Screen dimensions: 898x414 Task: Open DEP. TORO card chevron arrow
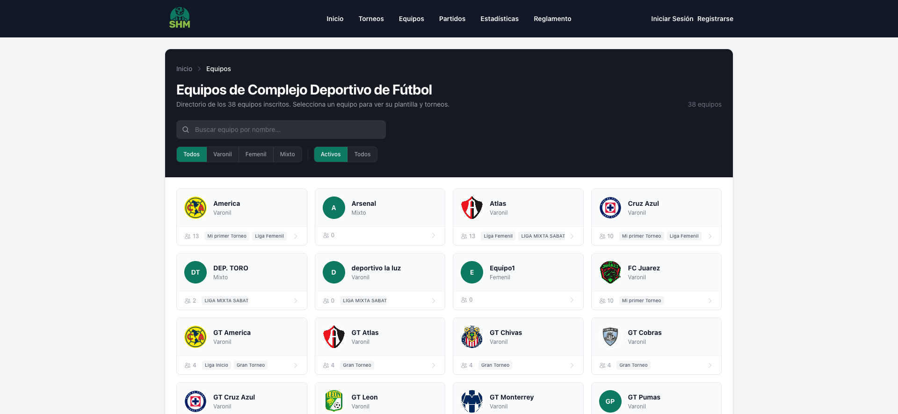[296, 301]
